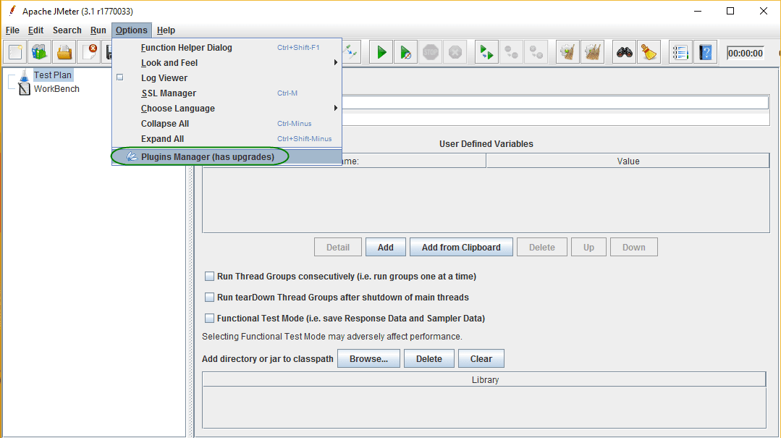Select the WorkBench node in the tree
Image resolution: width=781 pixels, height=438 pixels.
[56, 88]
